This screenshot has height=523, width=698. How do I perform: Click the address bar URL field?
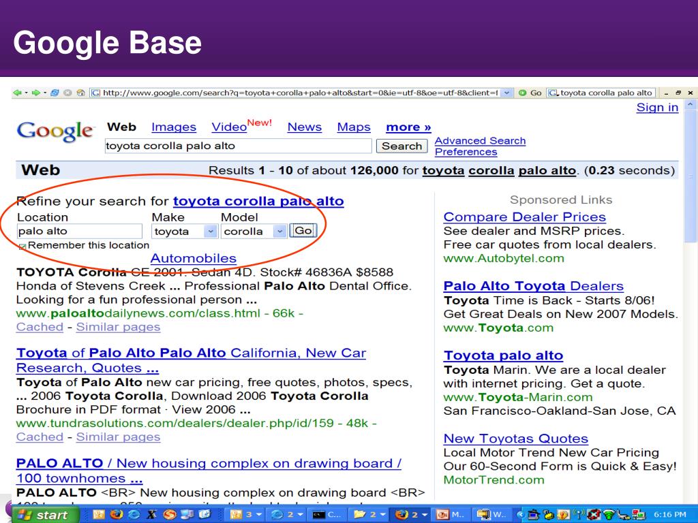(x=296, y=93)
